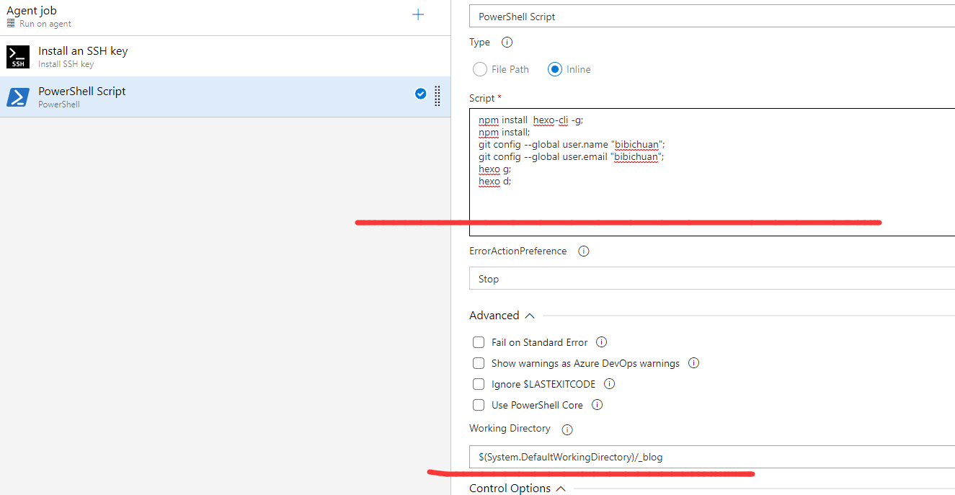The height and width of the screenshot is (495, 955).
Task: Click the drag handle on PowerShell Script task
Action: coord(437,96)
